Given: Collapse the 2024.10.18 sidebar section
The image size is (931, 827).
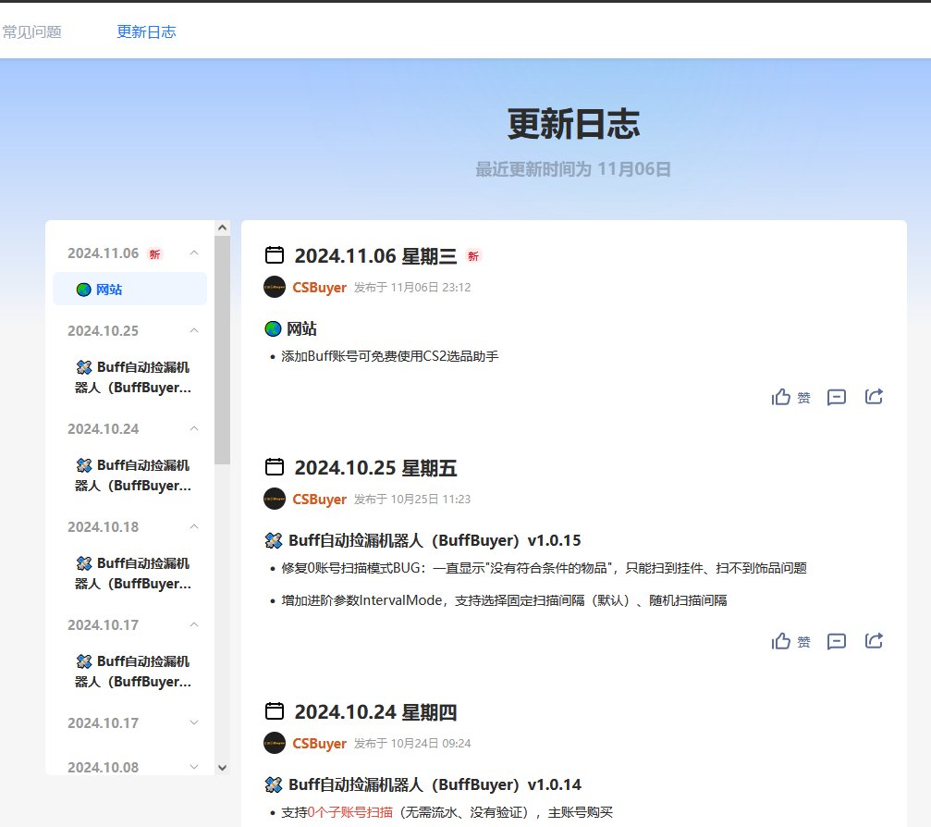Looking at the screenshot, I should click(x=194, y=526).
